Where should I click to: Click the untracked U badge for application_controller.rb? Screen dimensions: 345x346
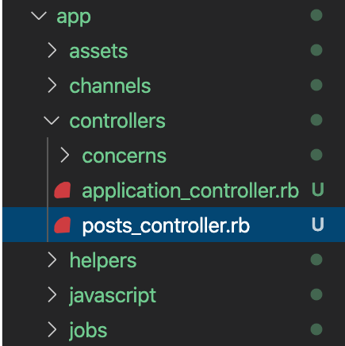318,190
